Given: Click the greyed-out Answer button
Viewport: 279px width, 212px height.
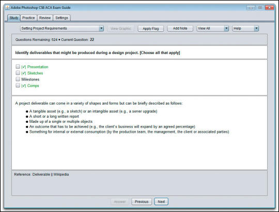Looking at the screenshot, I should (x=119, y=202).
